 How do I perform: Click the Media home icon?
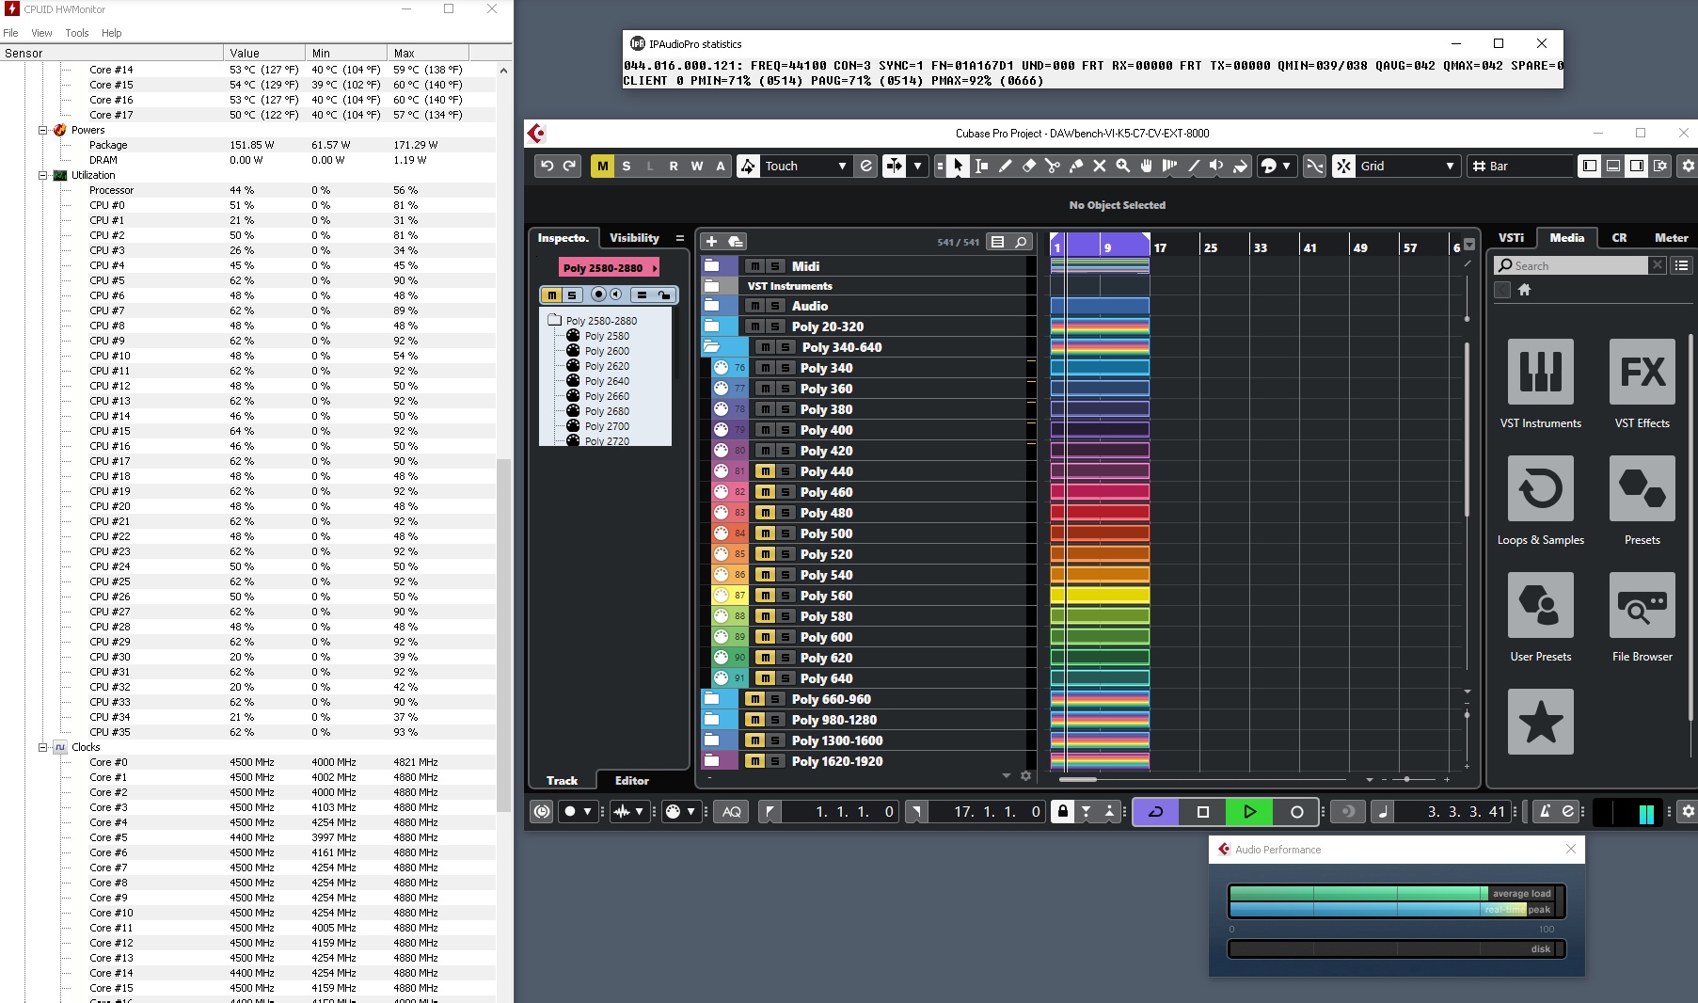click(x=1525, y=290)
